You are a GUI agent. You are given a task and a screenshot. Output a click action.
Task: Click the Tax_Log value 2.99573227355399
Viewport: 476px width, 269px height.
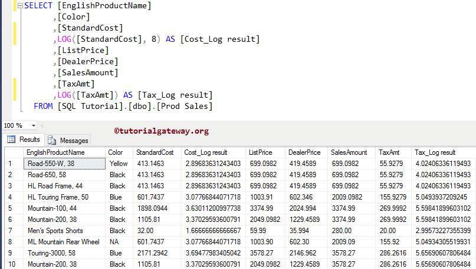click(444, 231)
